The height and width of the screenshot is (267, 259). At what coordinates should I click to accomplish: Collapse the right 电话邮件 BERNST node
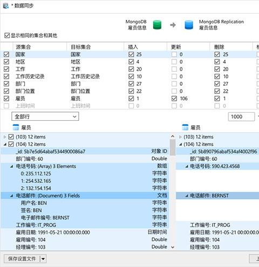pos(187,196)
